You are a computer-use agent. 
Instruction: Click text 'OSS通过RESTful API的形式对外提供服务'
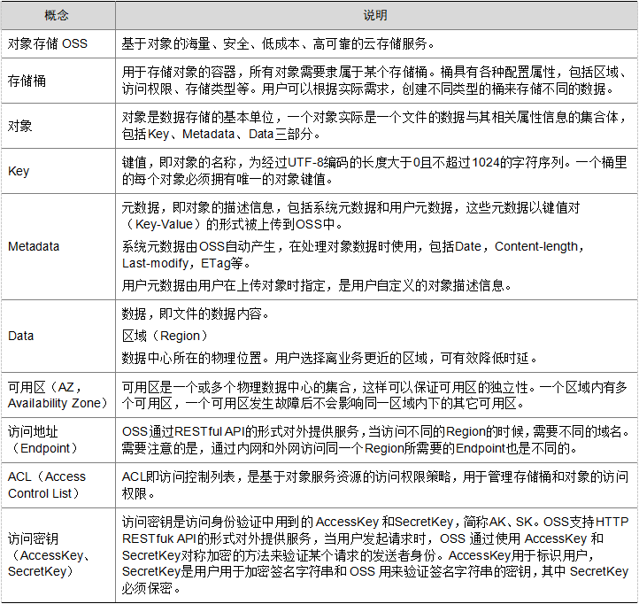point(240,431)
